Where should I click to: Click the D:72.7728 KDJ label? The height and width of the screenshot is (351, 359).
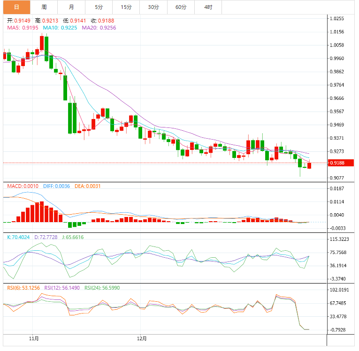coord(46,237)
